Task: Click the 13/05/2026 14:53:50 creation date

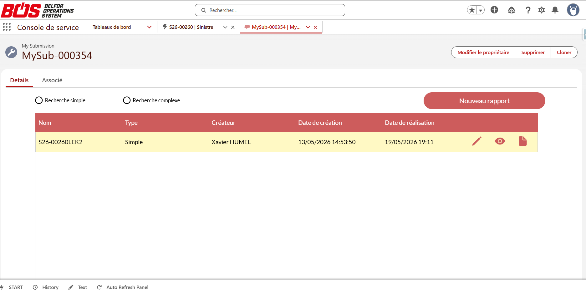Action: [327, 142]
